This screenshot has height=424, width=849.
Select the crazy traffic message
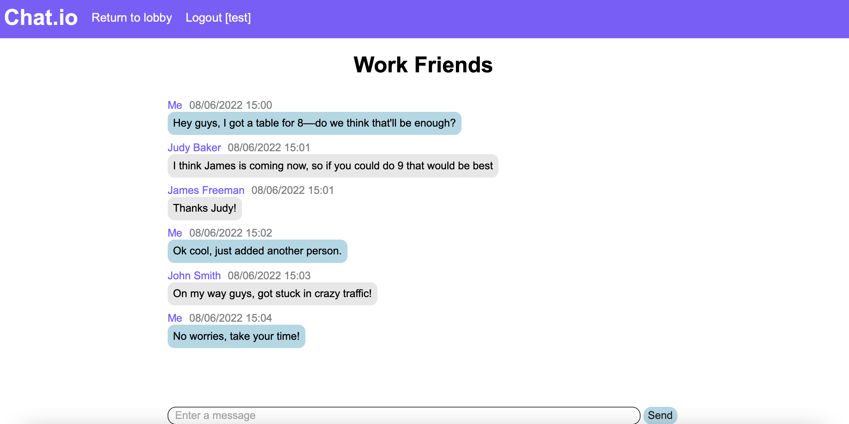tap(272, 293)
